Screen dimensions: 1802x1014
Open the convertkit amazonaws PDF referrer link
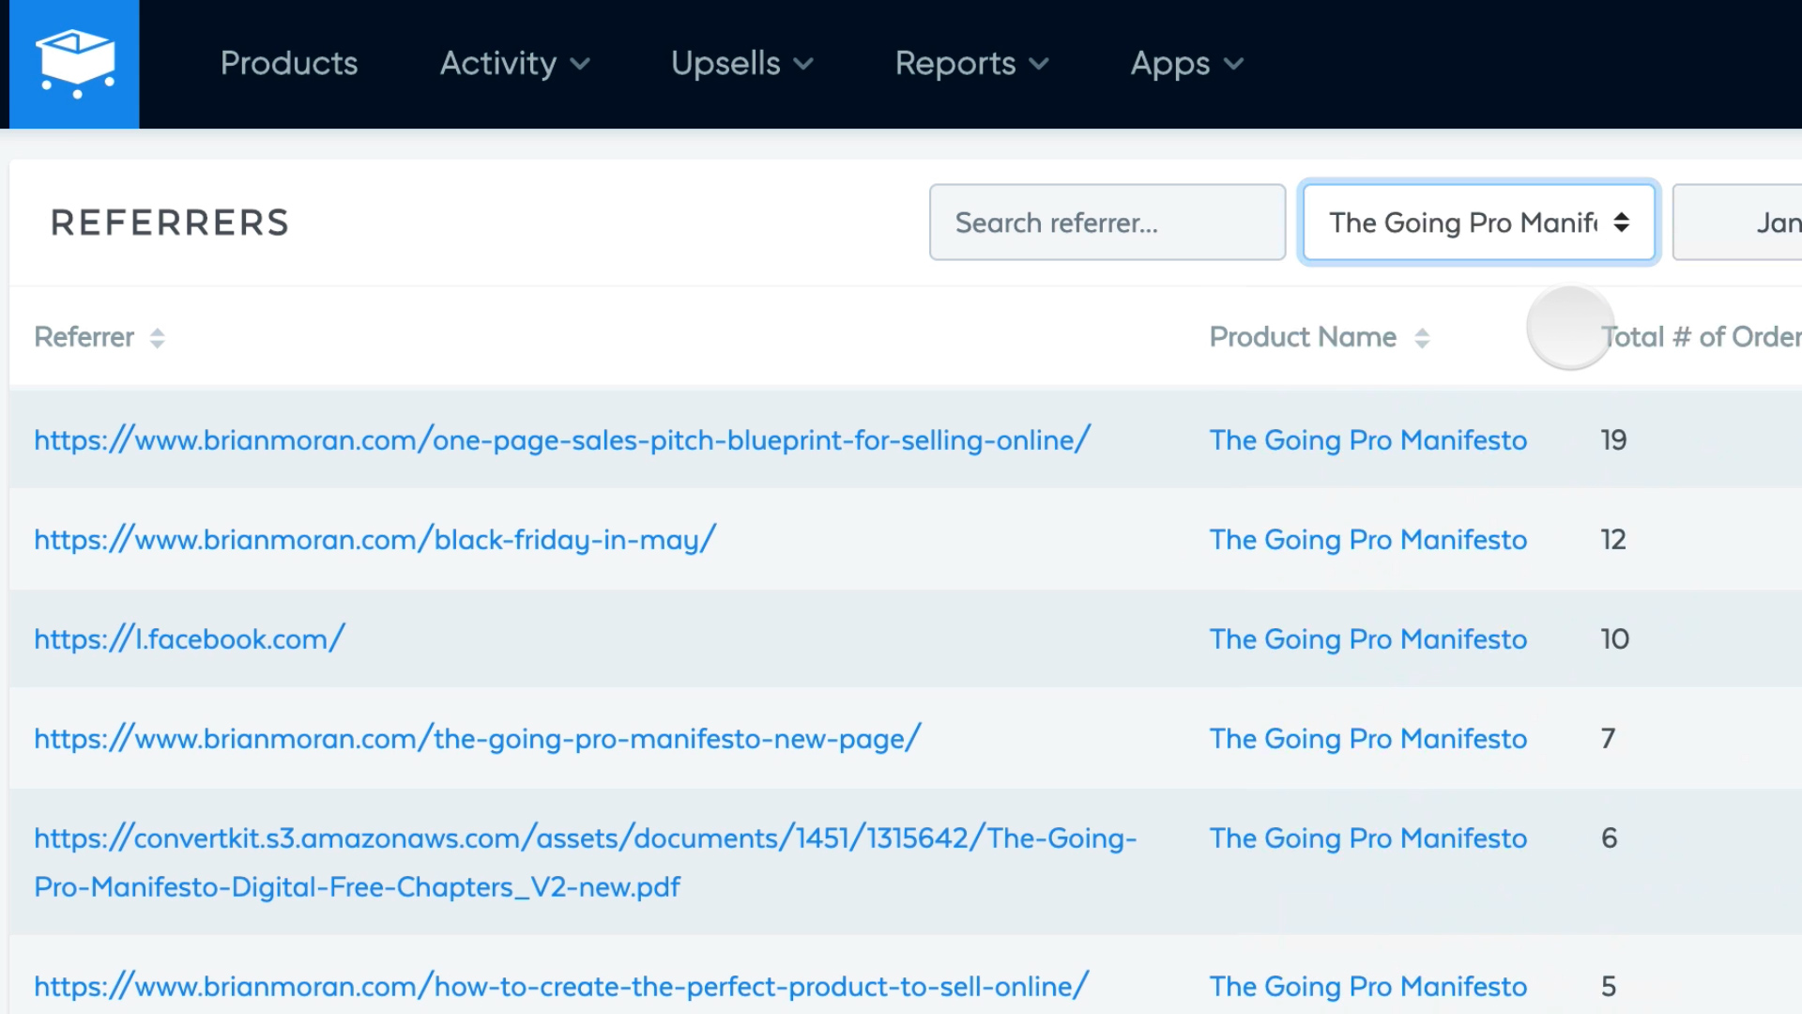(x=584, y=838)
